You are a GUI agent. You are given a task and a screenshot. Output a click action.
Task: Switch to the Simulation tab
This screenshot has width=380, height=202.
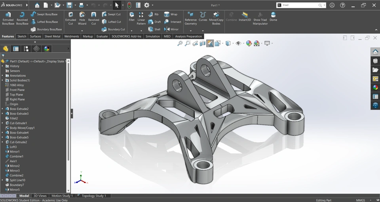153,36
